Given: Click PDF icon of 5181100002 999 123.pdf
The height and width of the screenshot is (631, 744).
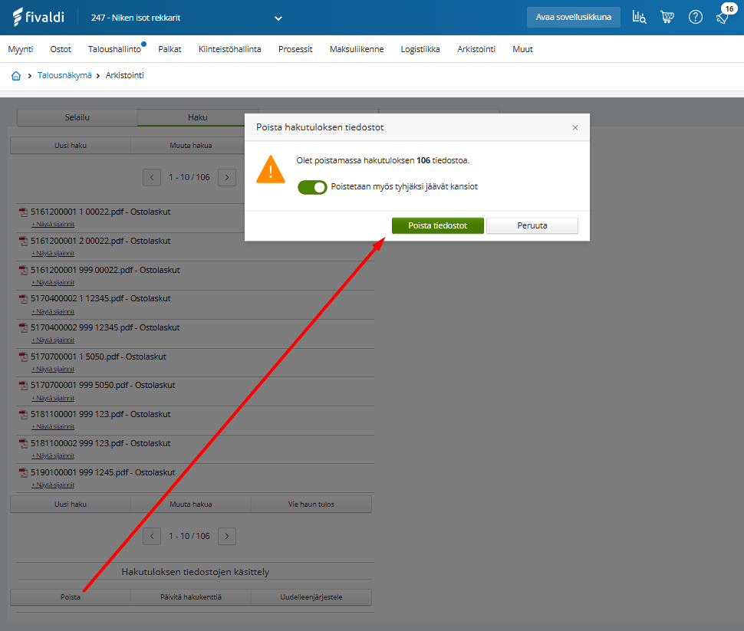Looking at the screenshot, I should tap(23, 444).
